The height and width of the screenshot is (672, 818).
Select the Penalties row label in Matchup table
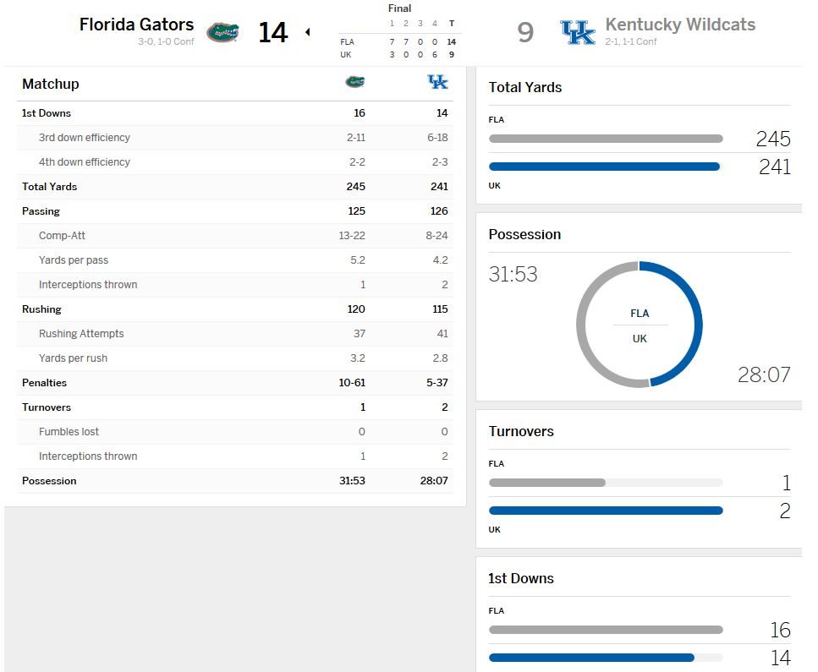pyautogui.click(x=44, y=383)
